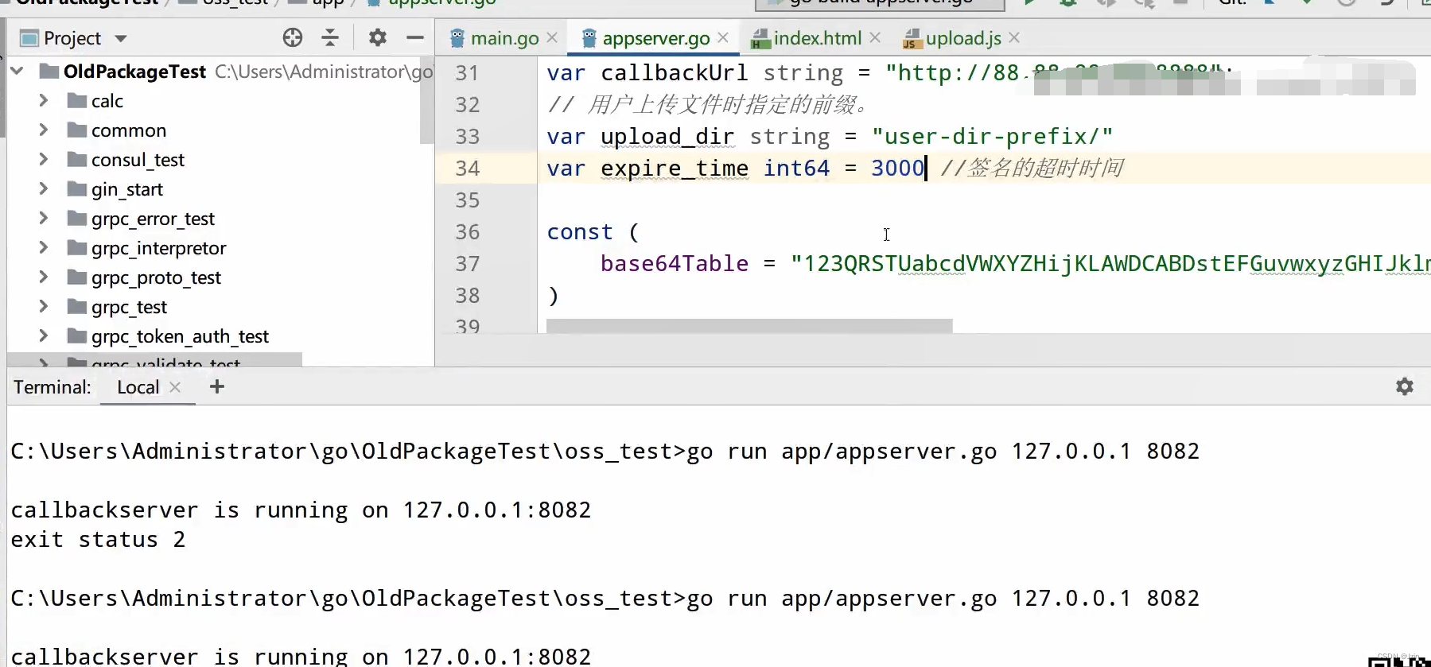Image resolution: width=1431 pixels, height=667 pixels.
Task: Click gutter at line number 36
Action: [x=468, y=232]
